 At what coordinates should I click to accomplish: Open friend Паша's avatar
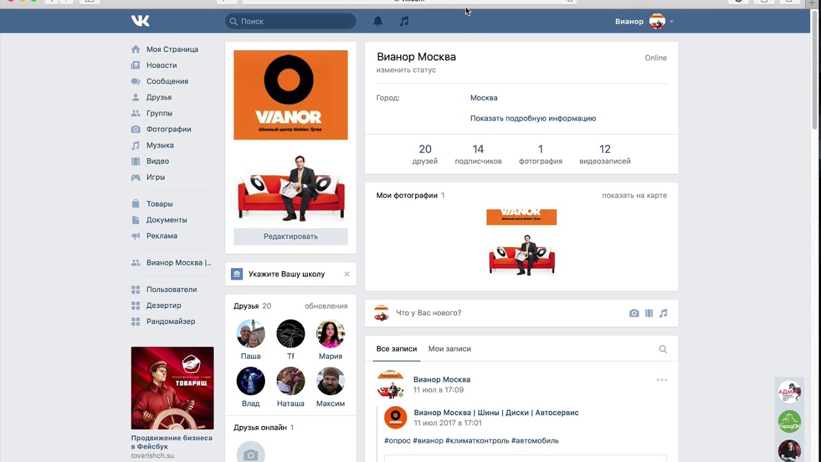(251, 334)
